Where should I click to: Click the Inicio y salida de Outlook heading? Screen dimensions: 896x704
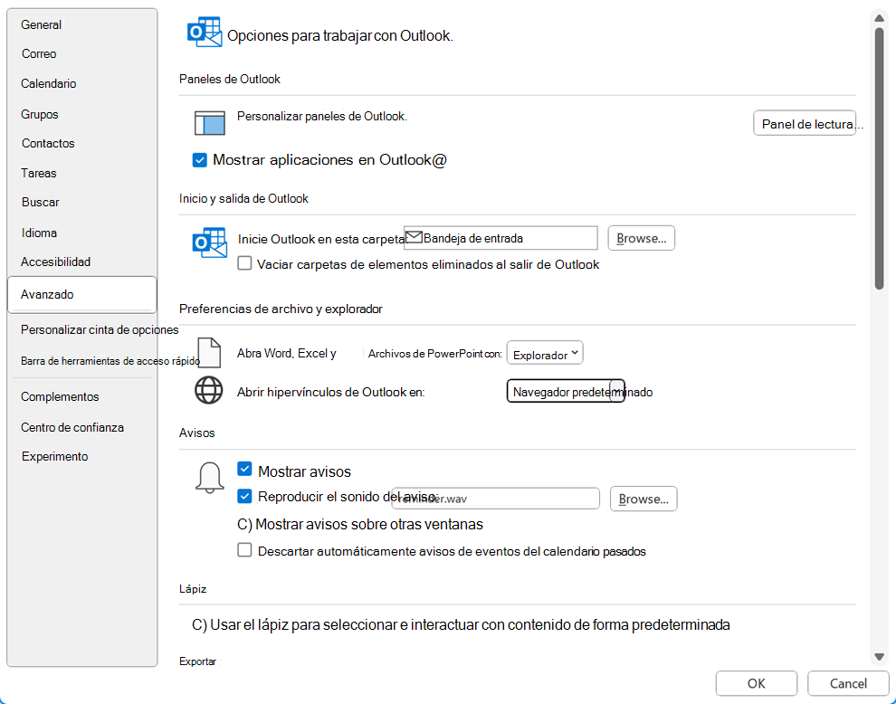coord(243,199)
